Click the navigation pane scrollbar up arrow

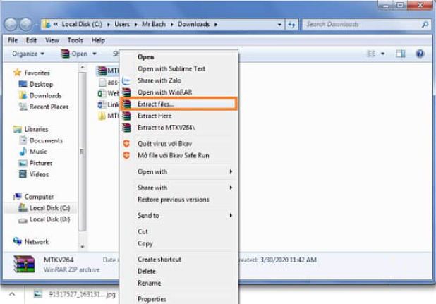coord(82,67)
